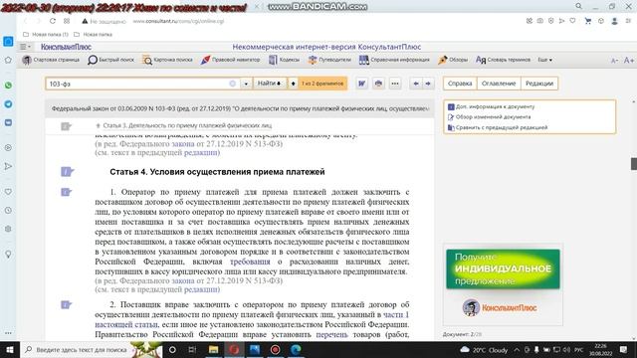Open Доп. информация к документу

click(491, 106)
